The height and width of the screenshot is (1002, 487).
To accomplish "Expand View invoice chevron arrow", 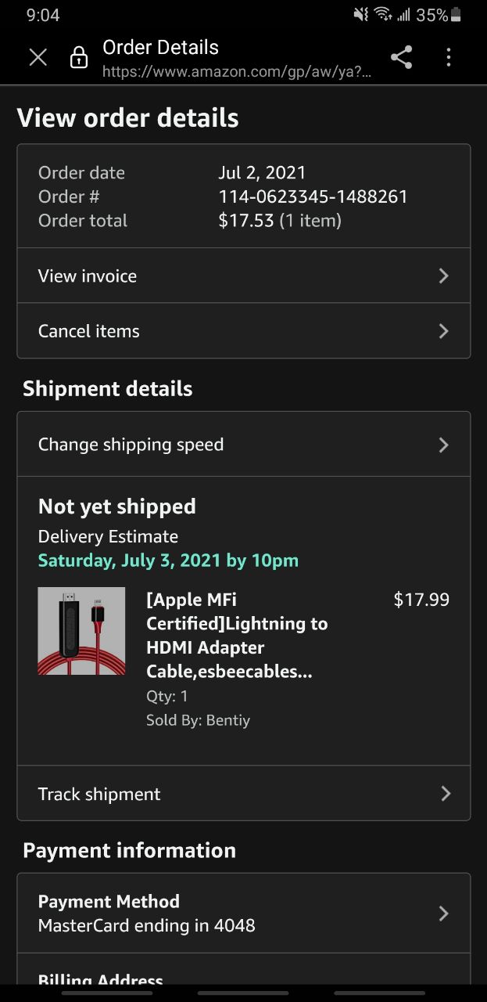I will [443, 276].
